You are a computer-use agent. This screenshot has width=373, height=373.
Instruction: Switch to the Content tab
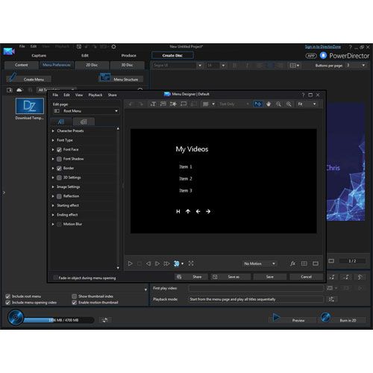(x=22, y=65)
